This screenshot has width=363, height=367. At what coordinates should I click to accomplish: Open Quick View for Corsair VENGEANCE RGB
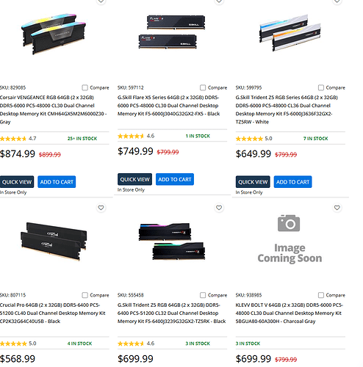(x=17, y=182)
